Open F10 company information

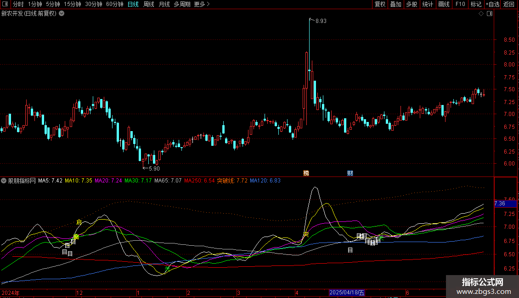point(460,4)
